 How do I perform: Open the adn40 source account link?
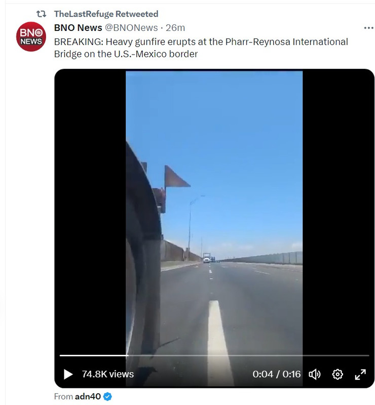coord(88,396)
